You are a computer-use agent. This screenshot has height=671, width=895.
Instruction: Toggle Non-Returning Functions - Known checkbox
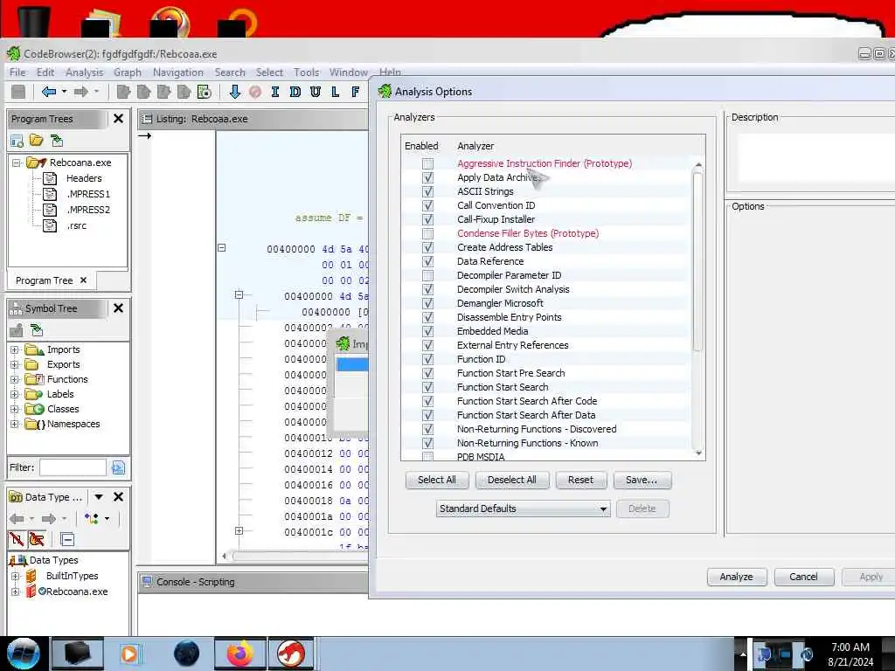tap(427, 443)
